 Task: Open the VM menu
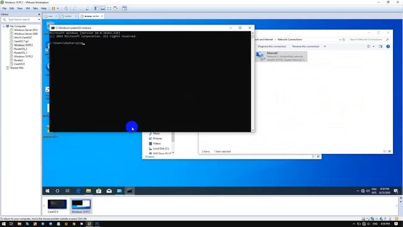point(28,8)
